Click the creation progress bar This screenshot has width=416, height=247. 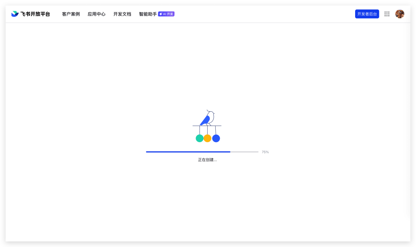[202, 152]
